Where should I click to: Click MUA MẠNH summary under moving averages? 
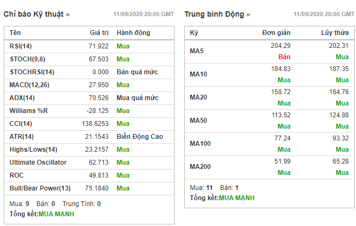click(236, 197)
